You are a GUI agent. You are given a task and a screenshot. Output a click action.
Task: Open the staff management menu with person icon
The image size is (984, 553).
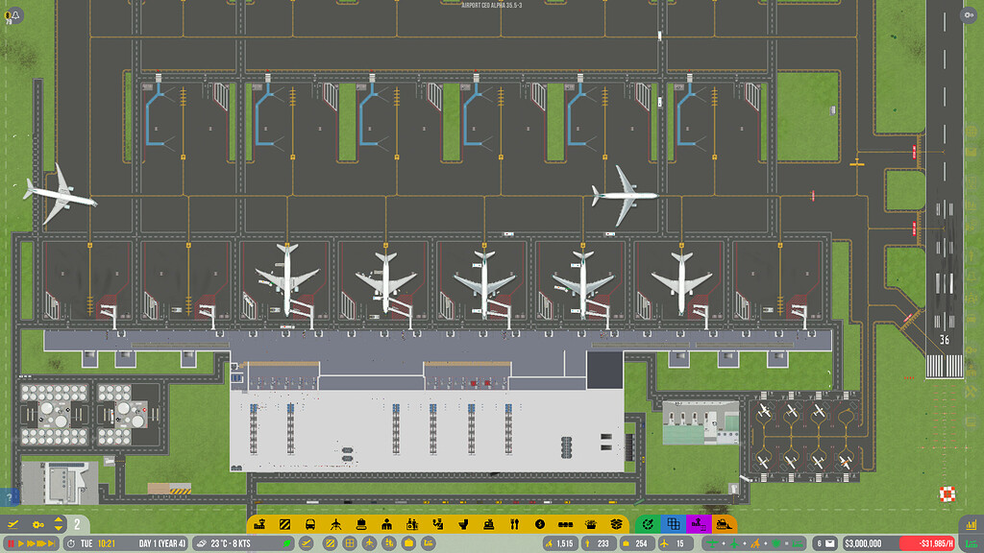click(x=387, y=523)
